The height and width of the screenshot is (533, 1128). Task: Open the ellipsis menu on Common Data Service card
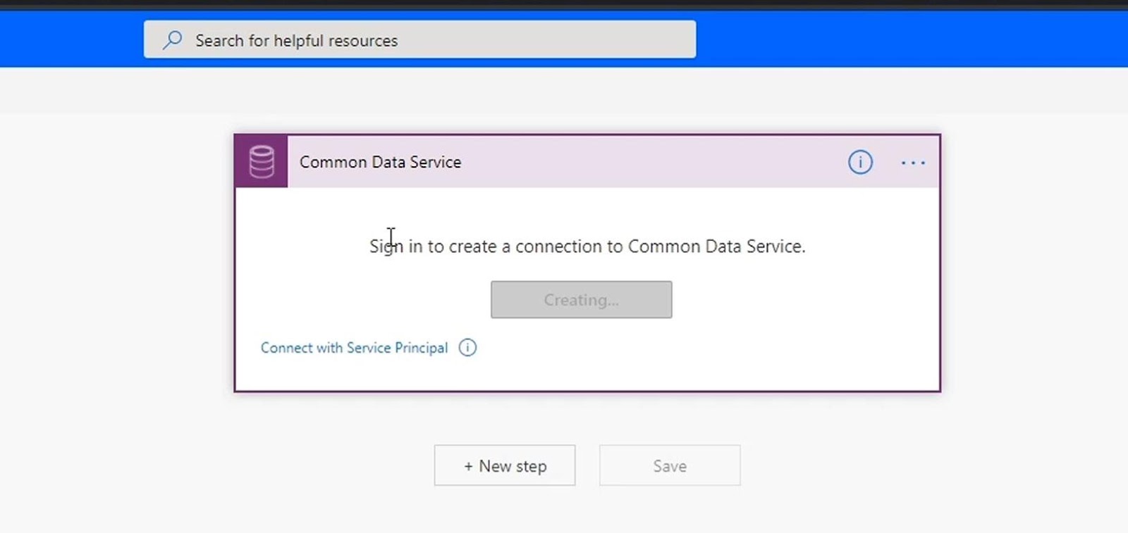[x=913, y=163]
